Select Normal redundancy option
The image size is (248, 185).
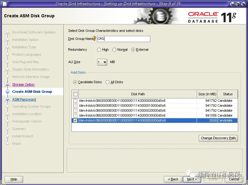pos(114,50)
